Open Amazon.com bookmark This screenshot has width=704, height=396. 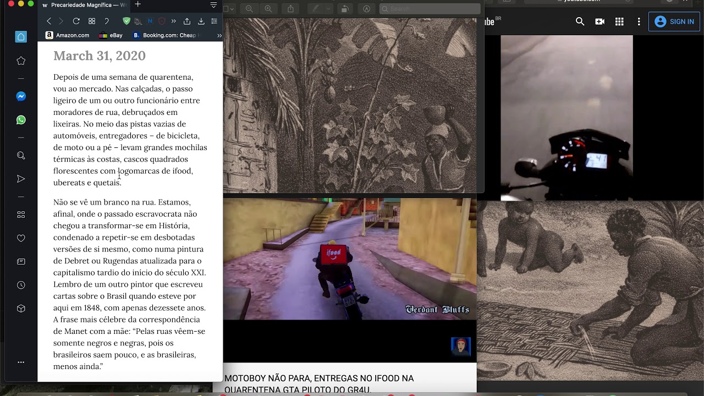(67, 35)
